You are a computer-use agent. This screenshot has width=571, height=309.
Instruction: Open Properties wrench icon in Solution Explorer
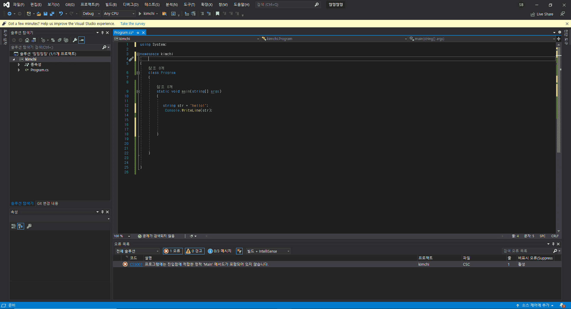[75, 40]
